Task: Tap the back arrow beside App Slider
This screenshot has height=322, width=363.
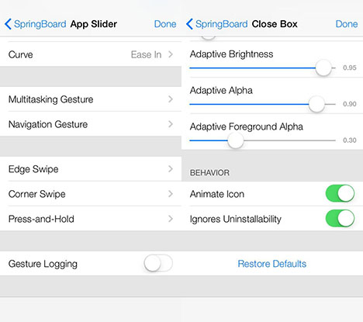Action: click(x=8, y=24)
